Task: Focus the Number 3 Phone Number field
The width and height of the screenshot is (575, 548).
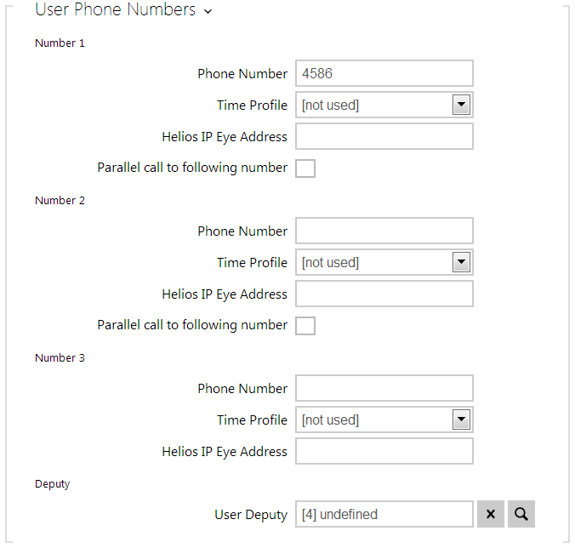Action: (384, 389)
